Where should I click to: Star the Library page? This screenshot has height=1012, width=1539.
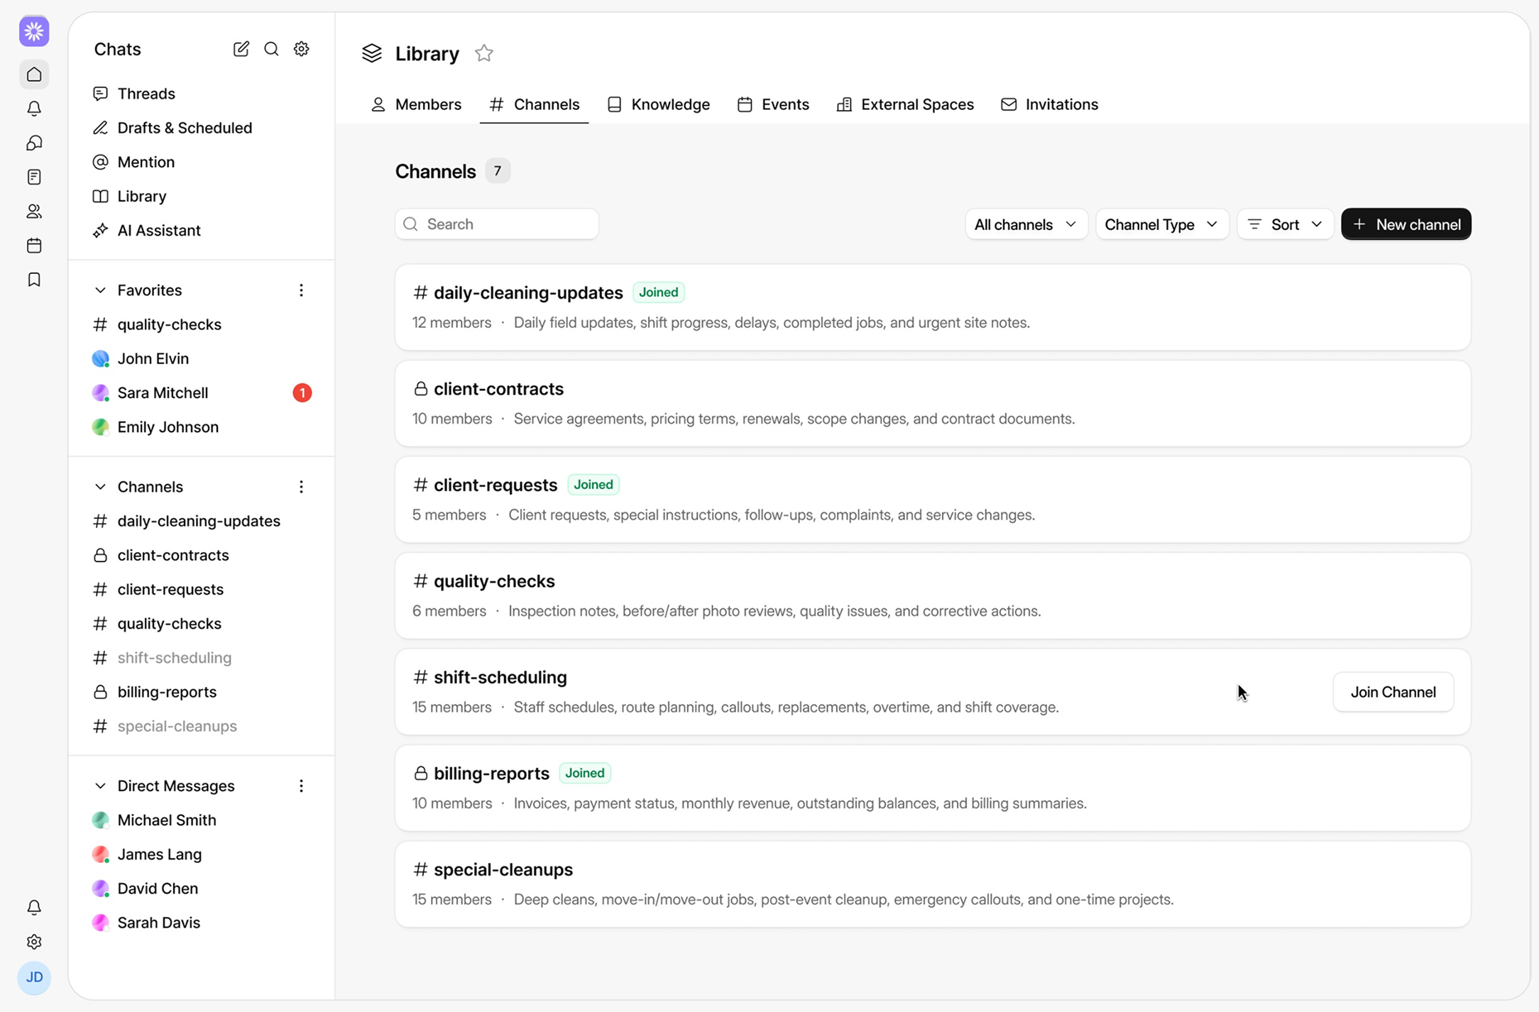[x=483, y=53]
